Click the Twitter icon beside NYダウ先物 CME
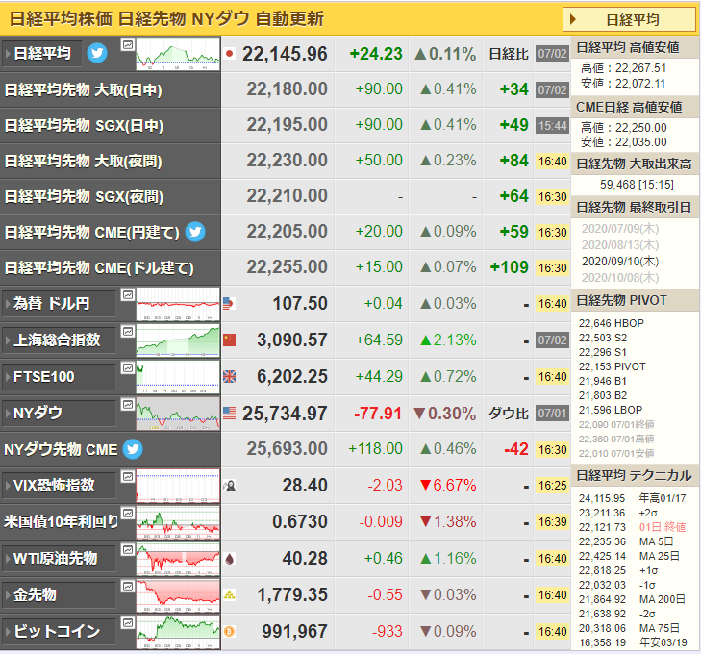 pos(133,449)
